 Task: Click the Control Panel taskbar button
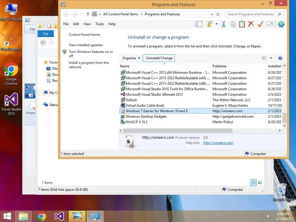[x=95, y=216]
